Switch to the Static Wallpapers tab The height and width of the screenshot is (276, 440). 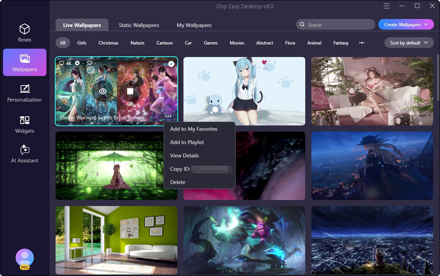pyautogui.click(x=139, y=25)
